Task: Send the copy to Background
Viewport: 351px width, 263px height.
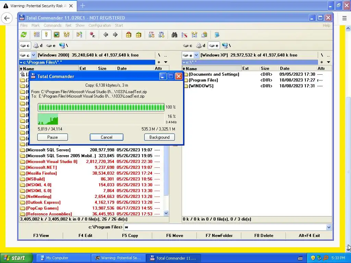Action: pos(159,137)
